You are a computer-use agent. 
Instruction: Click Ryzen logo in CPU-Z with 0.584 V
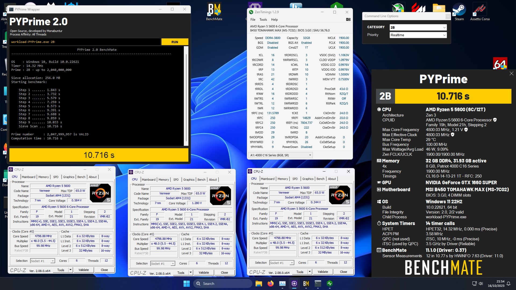point(100,193)
